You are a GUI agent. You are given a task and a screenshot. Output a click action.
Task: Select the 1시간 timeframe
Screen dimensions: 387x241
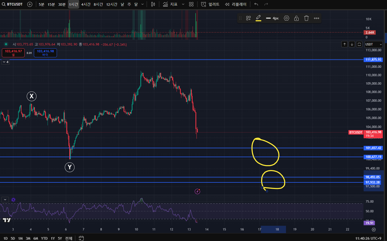point(73,4)
